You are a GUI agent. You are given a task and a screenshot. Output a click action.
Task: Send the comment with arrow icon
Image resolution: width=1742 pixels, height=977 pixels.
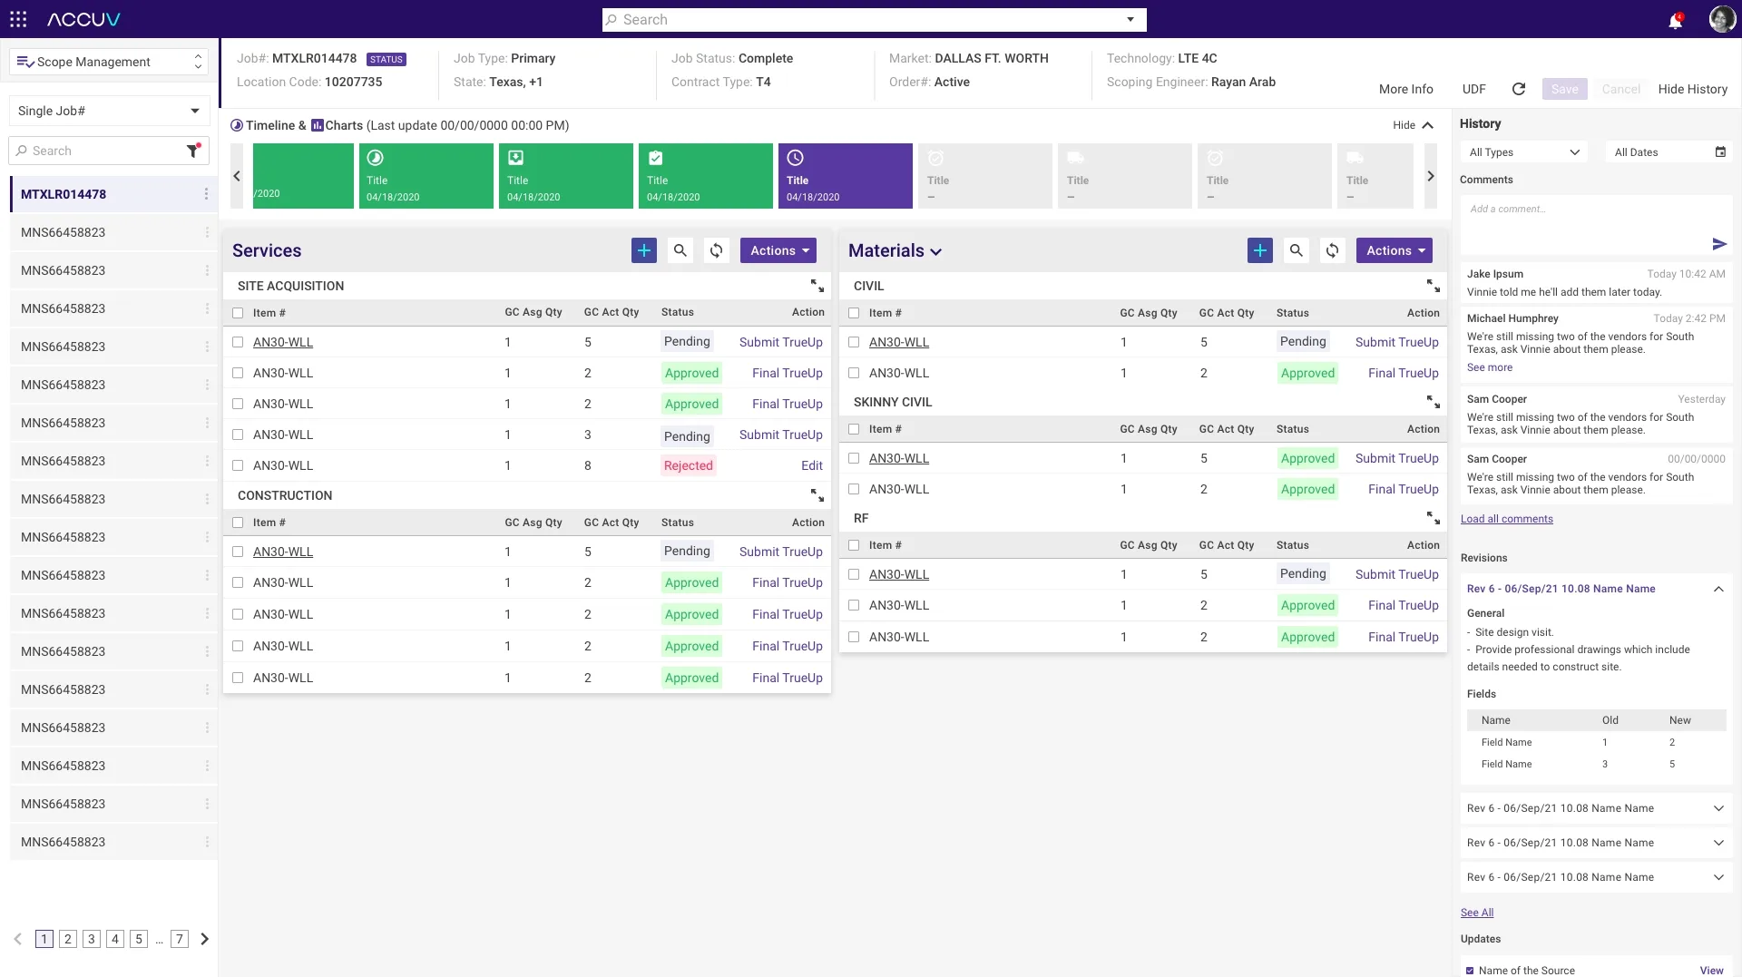pyautogui.click(x=1719, y=244)
